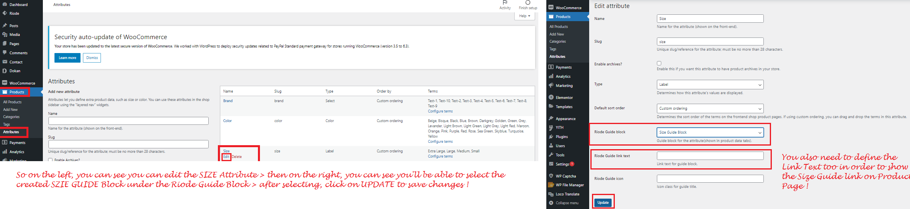
Task: Click the Plugins plug icon
Action: [551, 136]
